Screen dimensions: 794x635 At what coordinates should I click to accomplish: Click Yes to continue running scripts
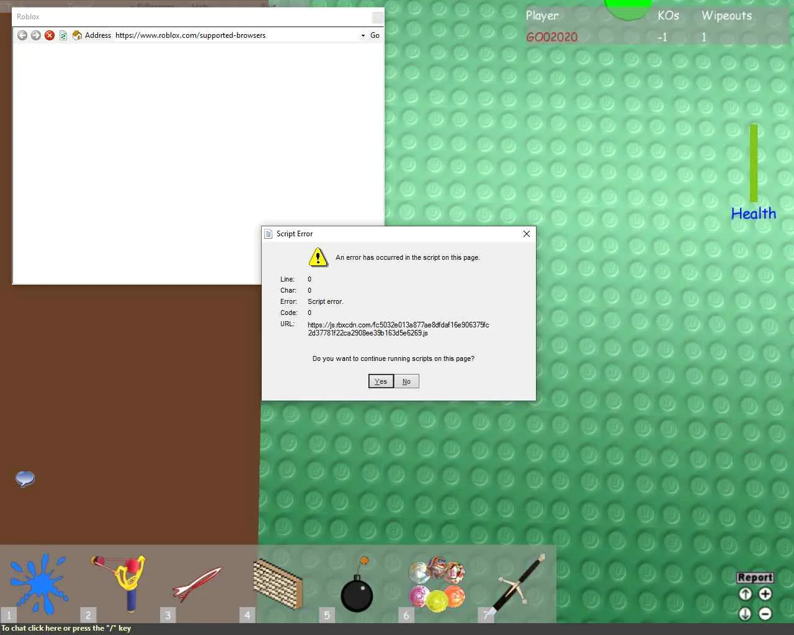point(381,381)
